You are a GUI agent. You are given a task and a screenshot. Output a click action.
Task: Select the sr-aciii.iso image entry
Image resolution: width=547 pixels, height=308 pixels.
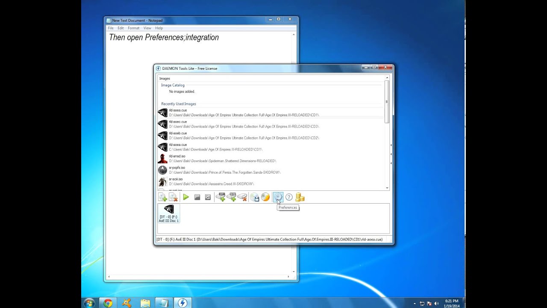tap(271, 181)
